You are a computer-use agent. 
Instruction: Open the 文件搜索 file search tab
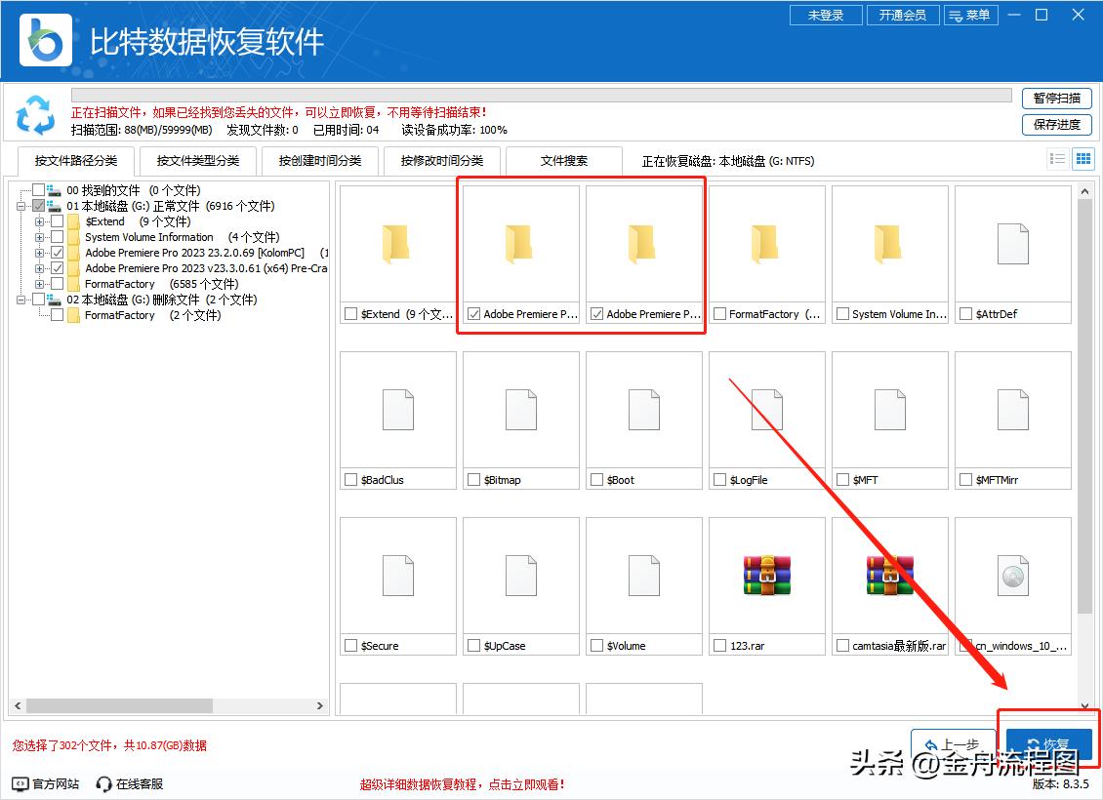563,160
